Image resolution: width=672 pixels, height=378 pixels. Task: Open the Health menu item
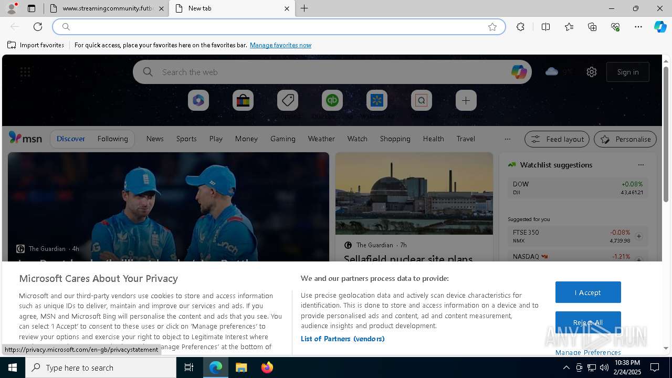pos(433,139)
